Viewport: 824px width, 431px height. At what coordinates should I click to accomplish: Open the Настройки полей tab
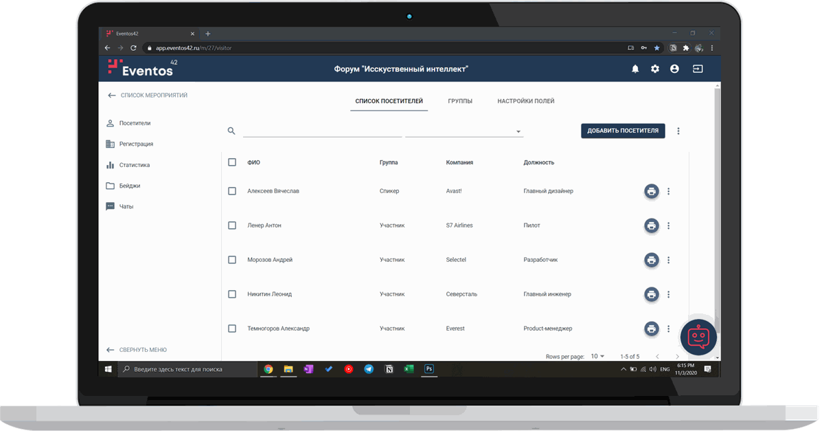click(x=525, y=101)
